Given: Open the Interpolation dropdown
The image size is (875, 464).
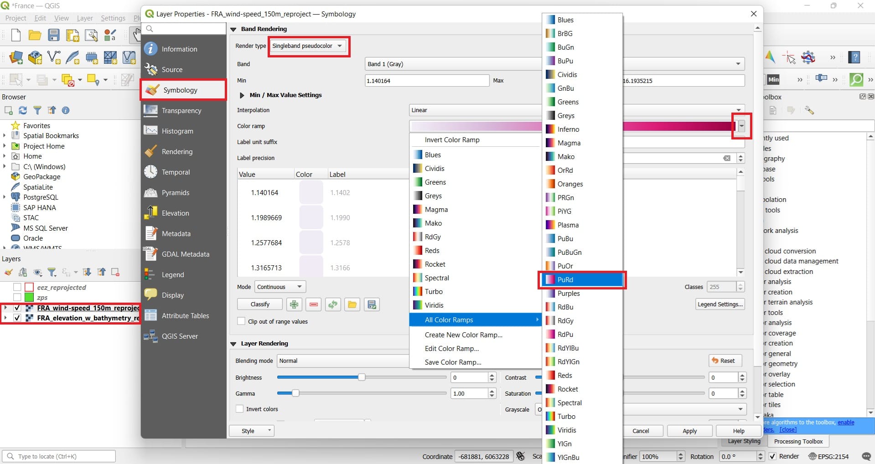Looking at the screenshot, I should tap(577, 110).
